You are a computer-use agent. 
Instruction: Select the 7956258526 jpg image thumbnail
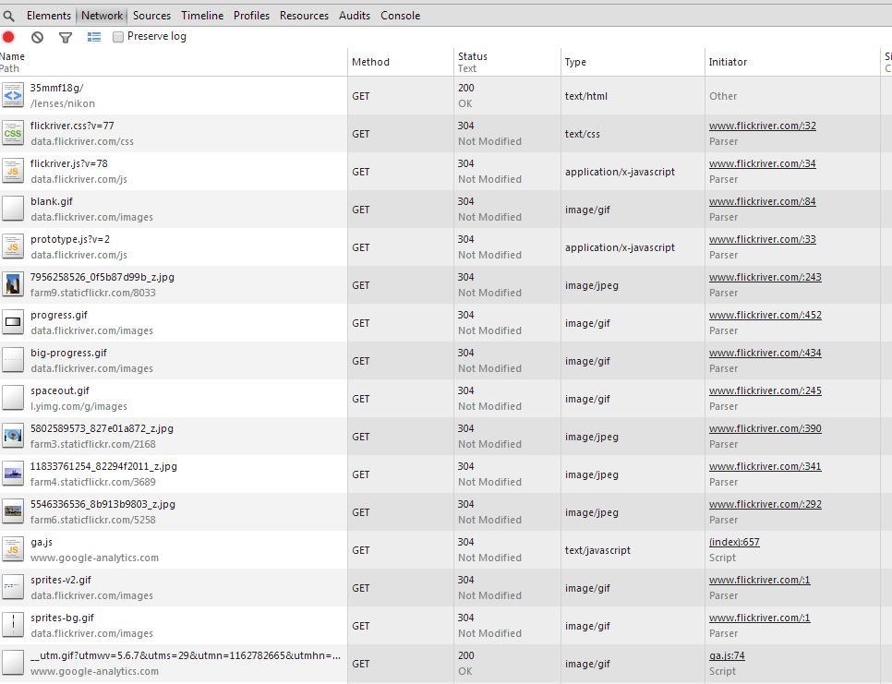(x=13, y=284)
